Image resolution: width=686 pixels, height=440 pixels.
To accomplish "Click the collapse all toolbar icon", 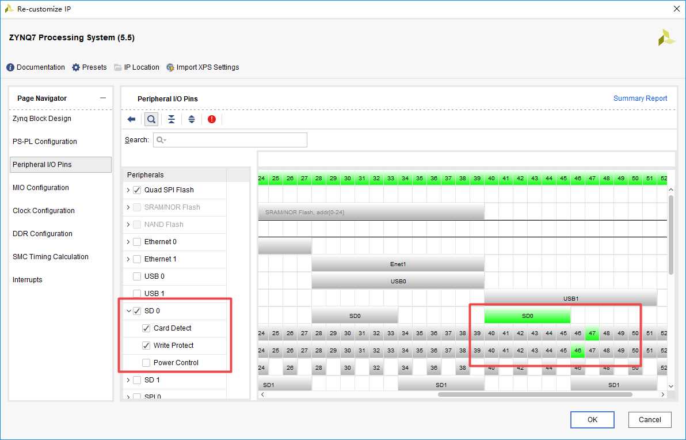I will tap(171, 119).
